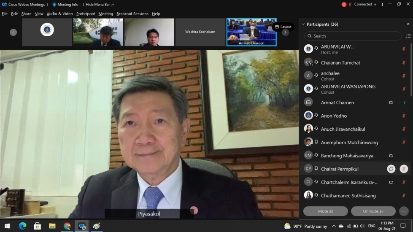This screenshot has height=232, width=413.
Task: Click the recording indicator in the title bar
Action: pyautogui.click(x=344, y=5)
